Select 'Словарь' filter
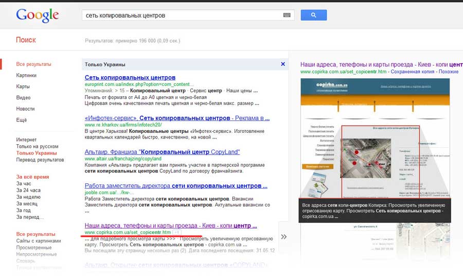 pyautogui.click(x=25, y=261)
